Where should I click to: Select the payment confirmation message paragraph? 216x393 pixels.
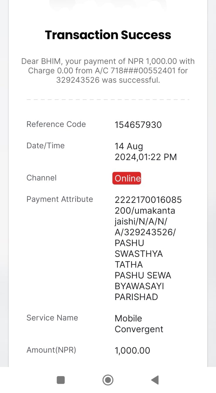pos(108,70)
